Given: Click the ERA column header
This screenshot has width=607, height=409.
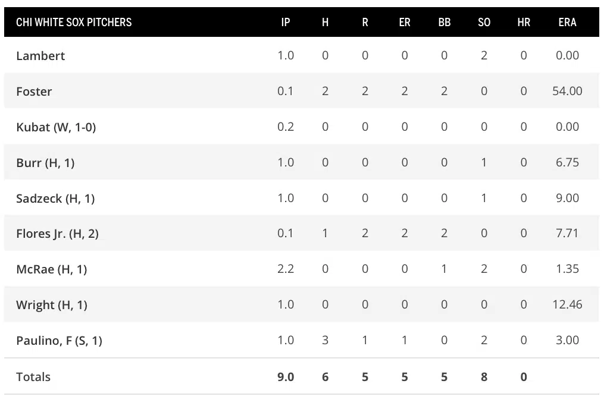Looking at the screenshot, I should click(567, 23).
